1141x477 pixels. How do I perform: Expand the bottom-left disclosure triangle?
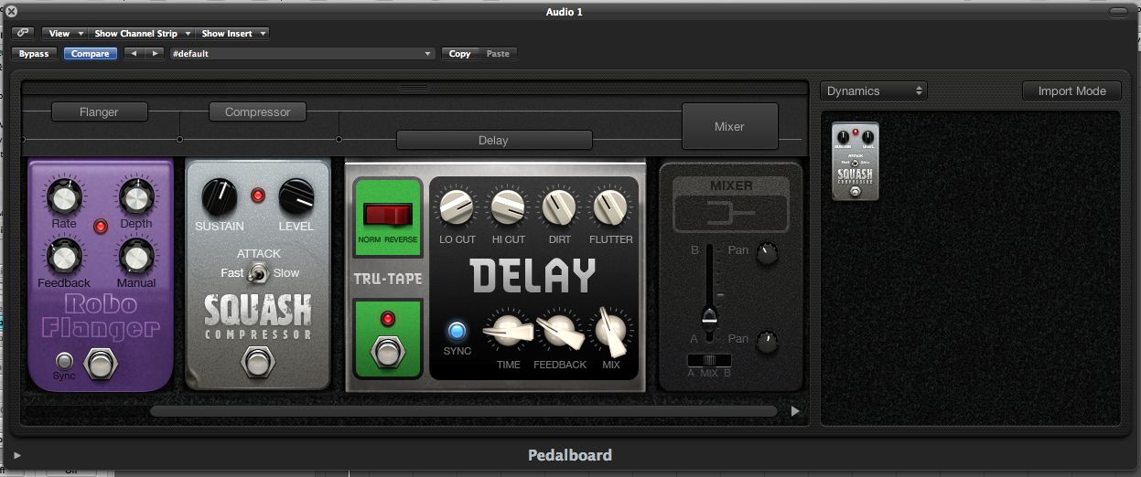[17, 455]
